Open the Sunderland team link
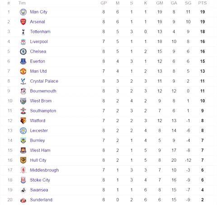217x205 pixels. click(x=41, y=200)
